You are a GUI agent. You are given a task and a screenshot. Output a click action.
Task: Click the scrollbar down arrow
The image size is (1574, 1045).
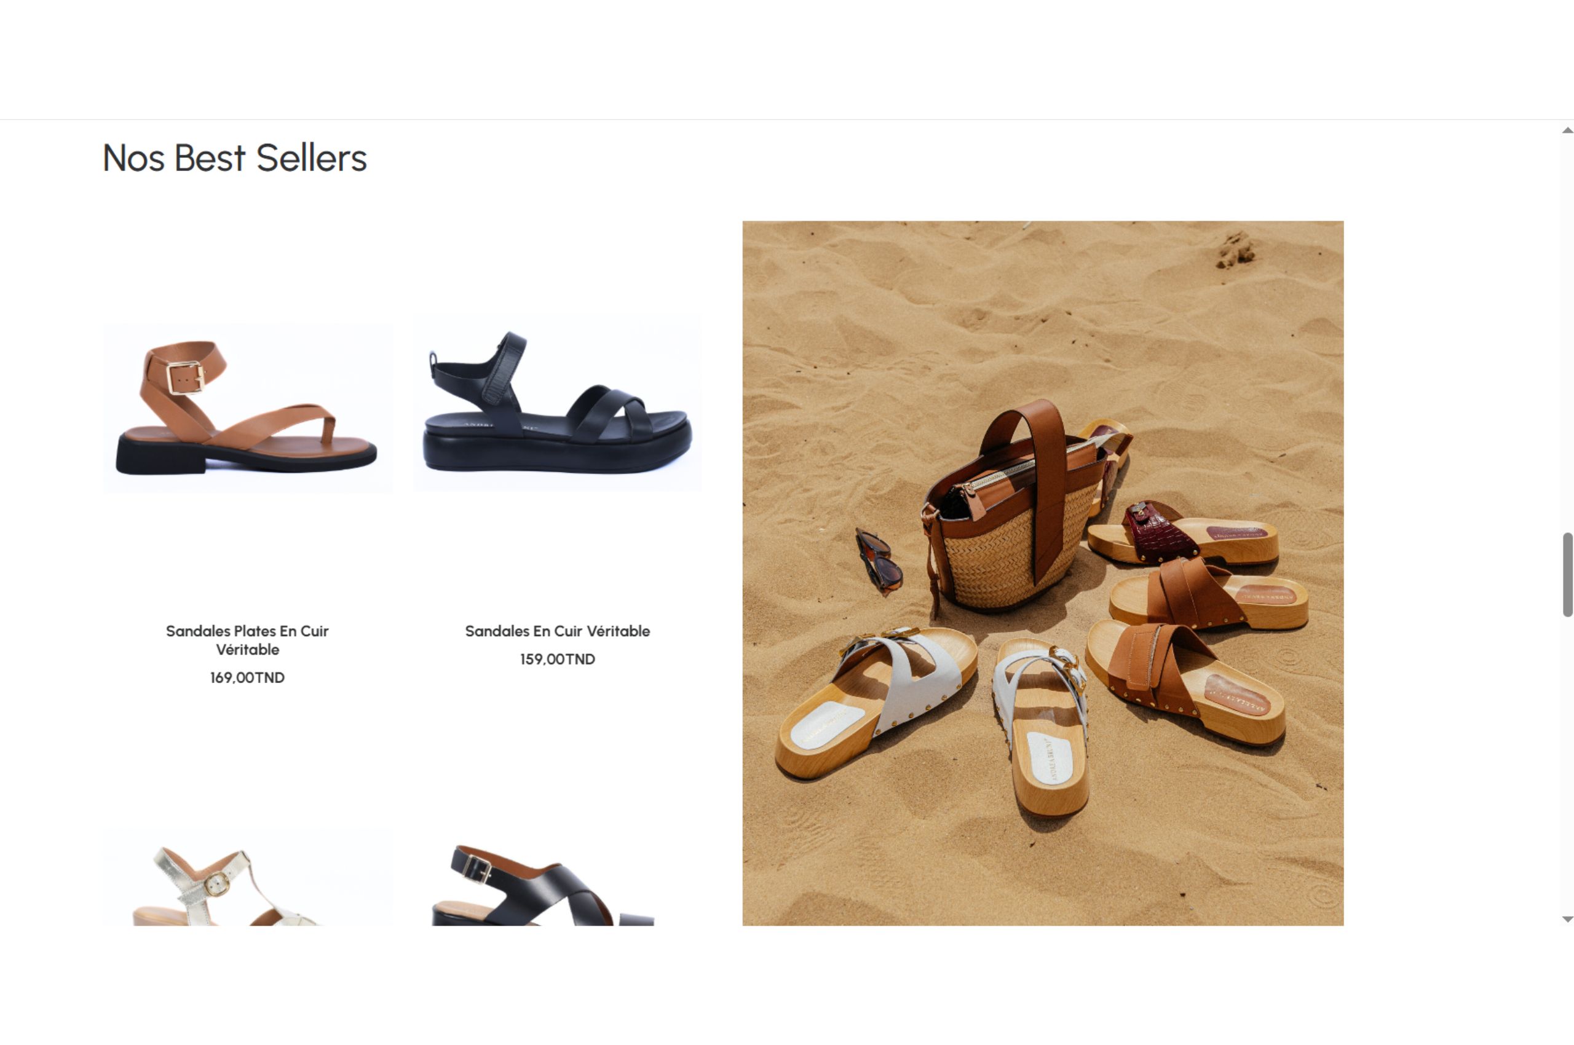click(x=1567, y=919)
